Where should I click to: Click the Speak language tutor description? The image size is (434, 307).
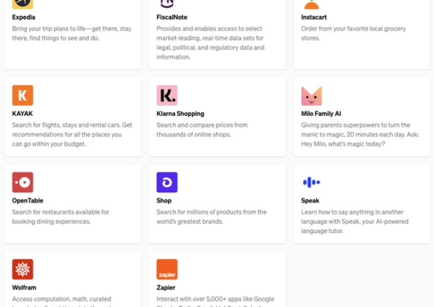point(354,221)
